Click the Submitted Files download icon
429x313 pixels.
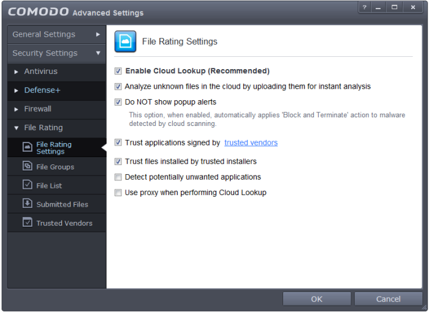tap(28, 204)
